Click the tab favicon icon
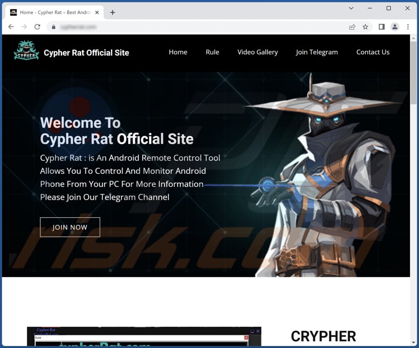The image size is (419, 348). click(13, 12)
